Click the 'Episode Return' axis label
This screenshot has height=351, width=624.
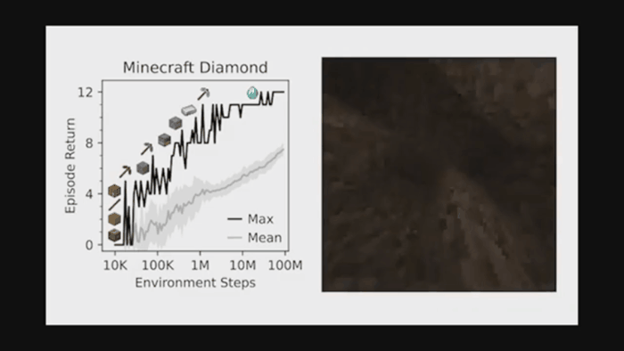pos(70,166)
